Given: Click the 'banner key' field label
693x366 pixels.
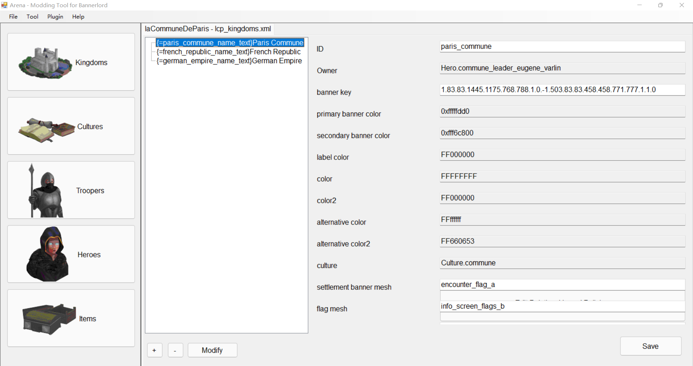Looking at the screenshot, I should 334,92.
